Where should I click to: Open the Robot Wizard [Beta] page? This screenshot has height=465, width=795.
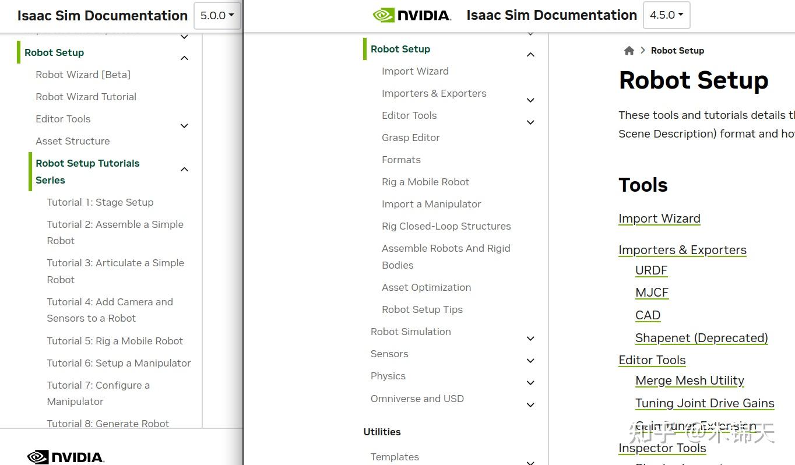(x=83, y=75)
